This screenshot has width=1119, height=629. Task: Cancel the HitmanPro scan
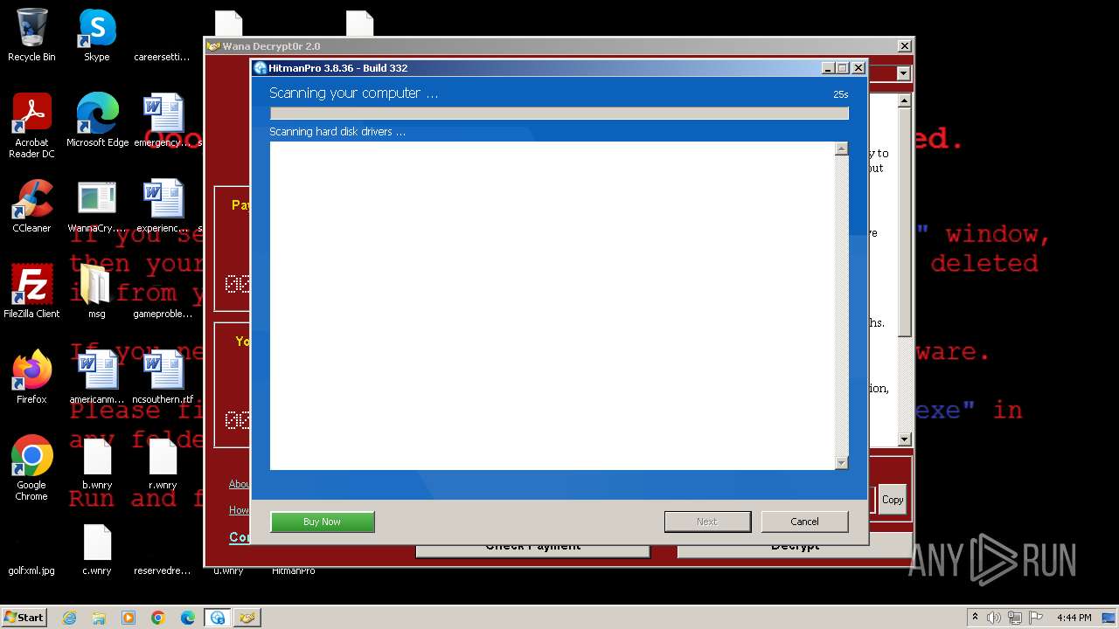click(x=804, y=522)
